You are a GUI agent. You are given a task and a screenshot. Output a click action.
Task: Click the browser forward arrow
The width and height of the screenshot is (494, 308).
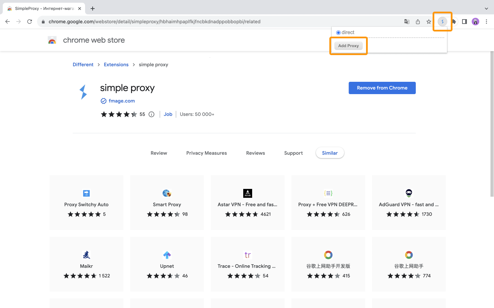pyautogui.click(x=19, y=22)
